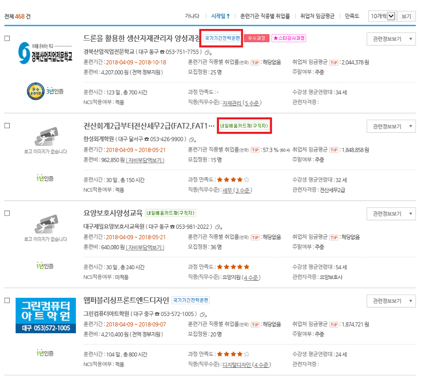
Task: Click the 1년인증 badge for 대구제일요양보호사교육원
Action: [45, 266]
